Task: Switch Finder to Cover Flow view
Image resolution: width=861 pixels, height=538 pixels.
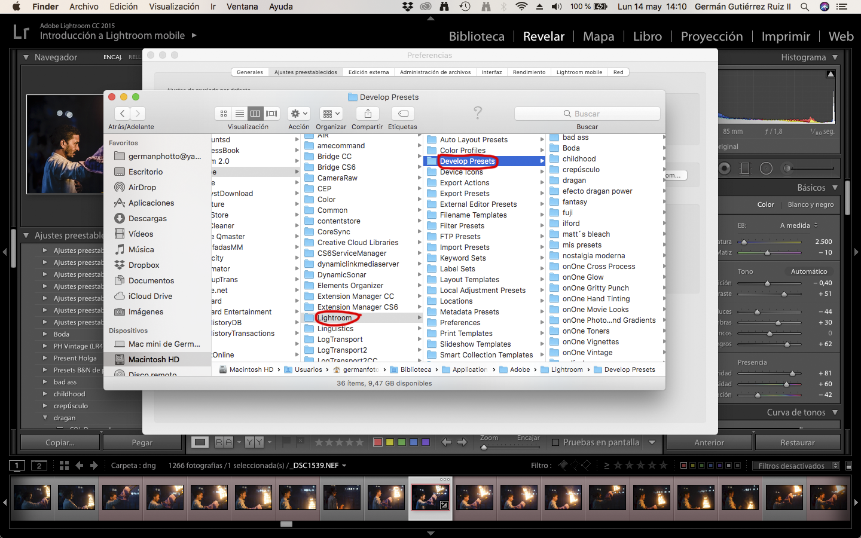Action: (x=272, y=114)
